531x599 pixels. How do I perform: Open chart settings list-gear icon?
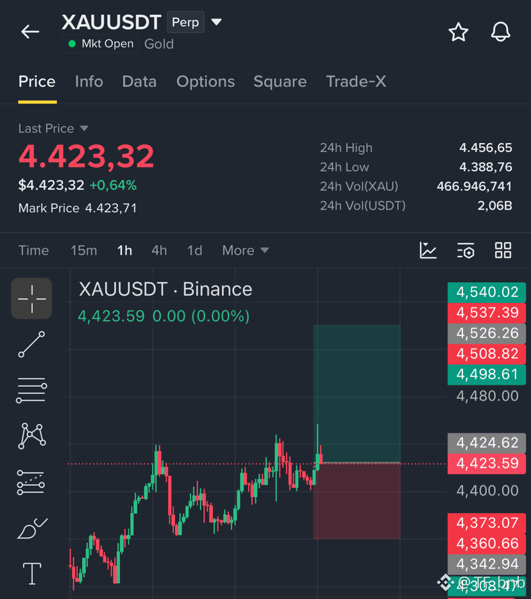pos(466,250)
